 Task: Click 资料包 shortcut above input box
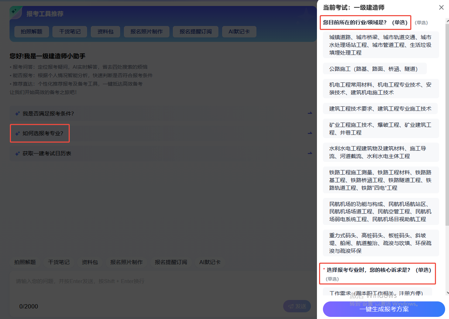(x=90, y=262)
